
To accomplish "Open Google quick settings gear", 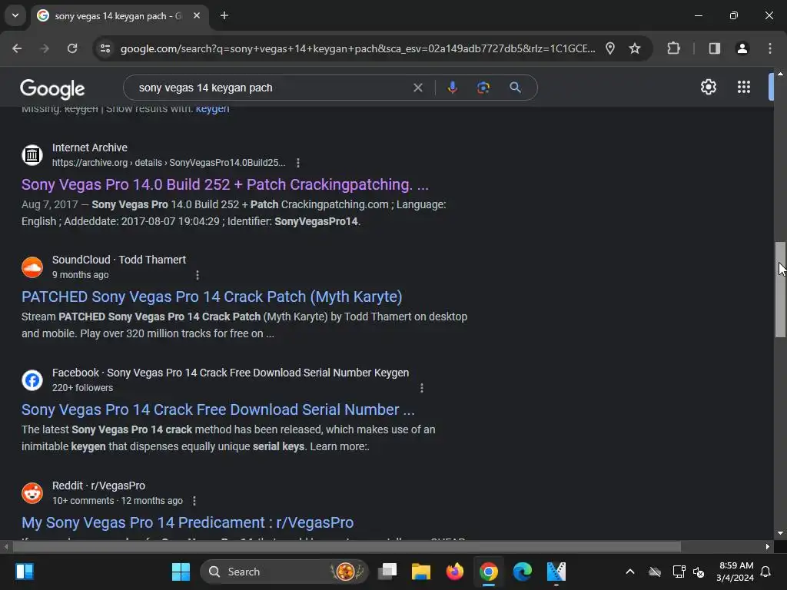I will tap(708, 88).
